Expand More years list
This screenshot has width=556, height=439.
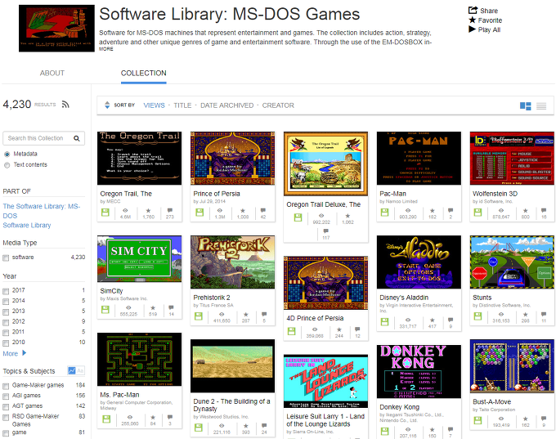[x=15, y=353]
